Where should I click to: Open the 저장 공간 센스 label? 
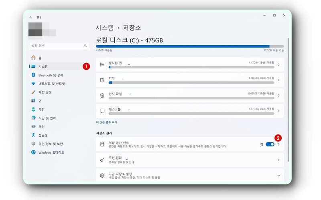(x=118, y=143)
